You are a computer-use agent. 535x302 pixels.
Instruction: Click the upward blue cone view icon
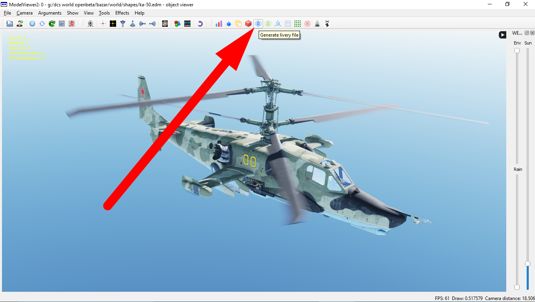click(x=133, y=24)
